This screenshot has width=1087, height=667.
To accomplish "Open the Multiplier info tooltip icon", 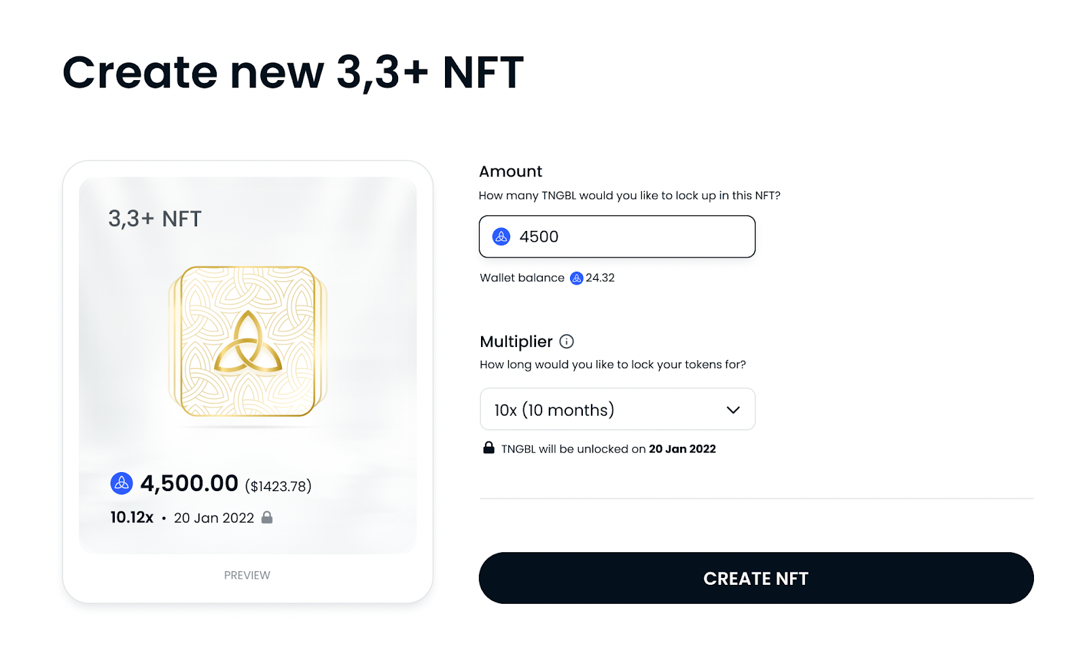I will [567, 341].
